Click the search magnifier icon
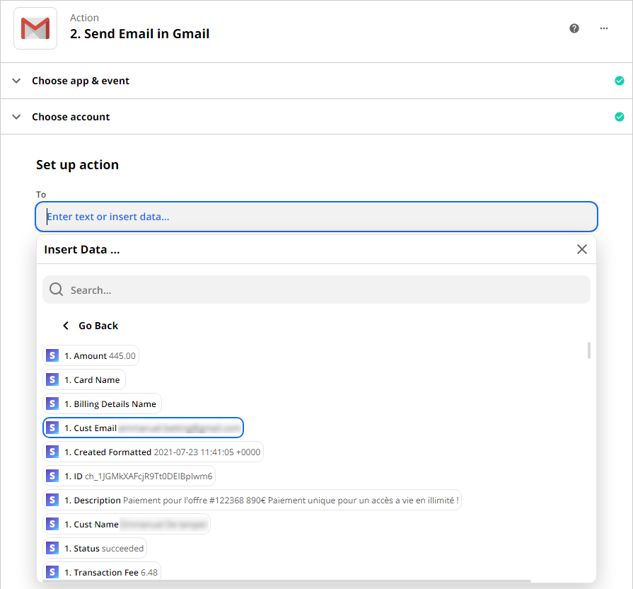 tap(57, 290)
